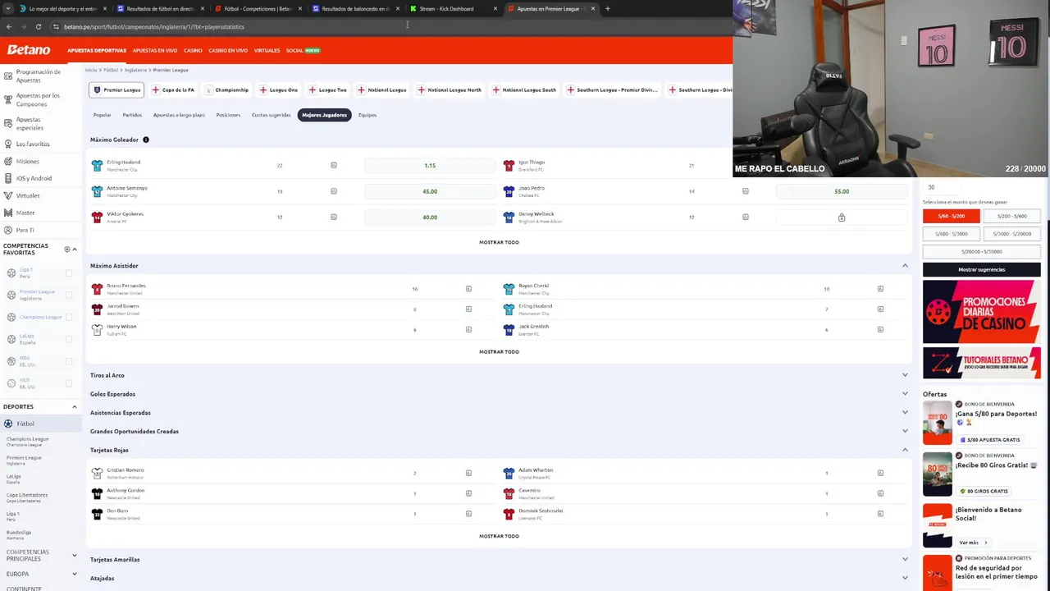Collapse the Tarjetas Rojas section
Viewport: 1050px width, 591px height.
click(905, 450)
